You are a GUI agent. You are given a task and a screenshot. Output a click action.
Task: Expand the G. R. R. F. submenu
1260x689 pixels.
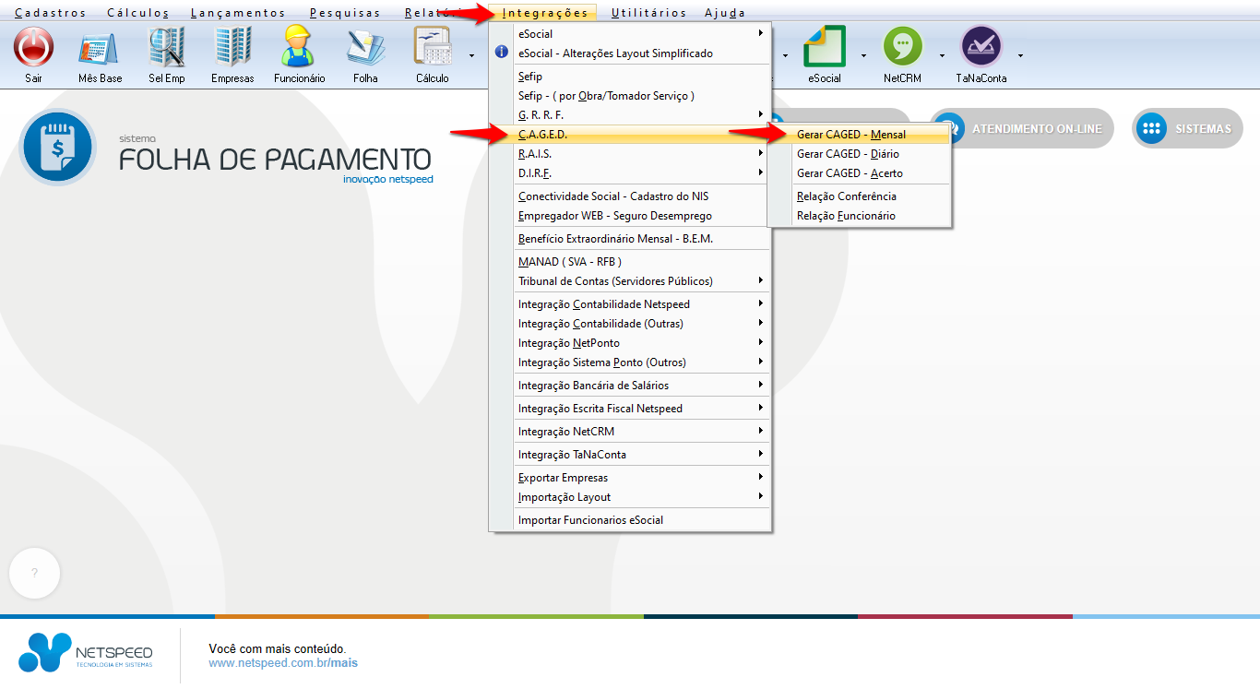tap(630, 115)
